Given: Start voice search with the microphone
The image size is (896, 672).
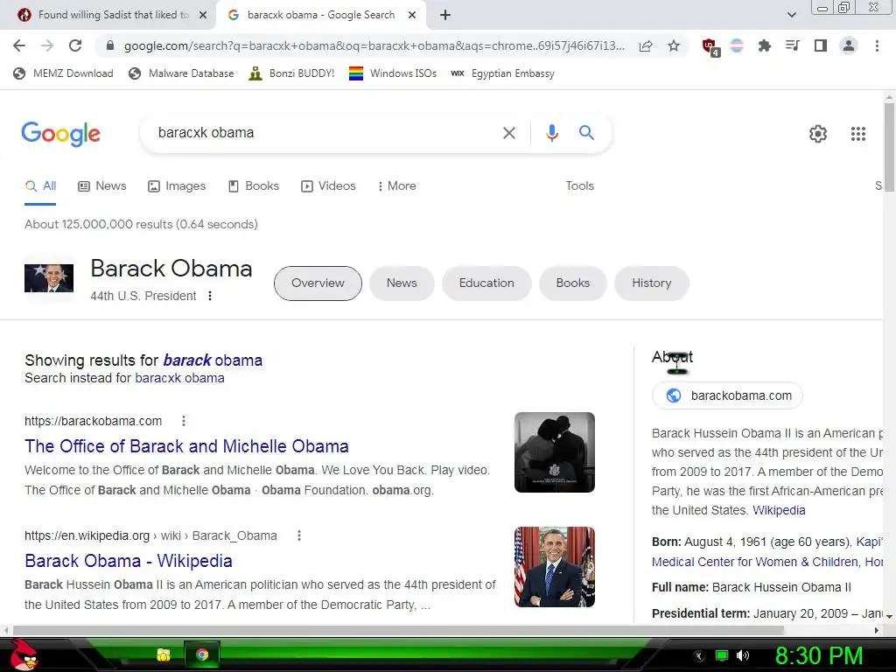Looking at the screenshot, I should tap(551, 133).
